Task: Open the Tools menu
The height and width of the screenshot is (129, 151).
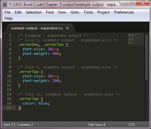Action: tap(88, 12)
